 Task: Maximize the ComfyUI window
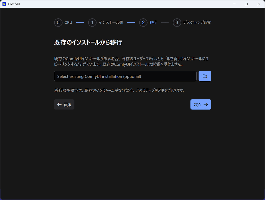[x=246, y=4]
